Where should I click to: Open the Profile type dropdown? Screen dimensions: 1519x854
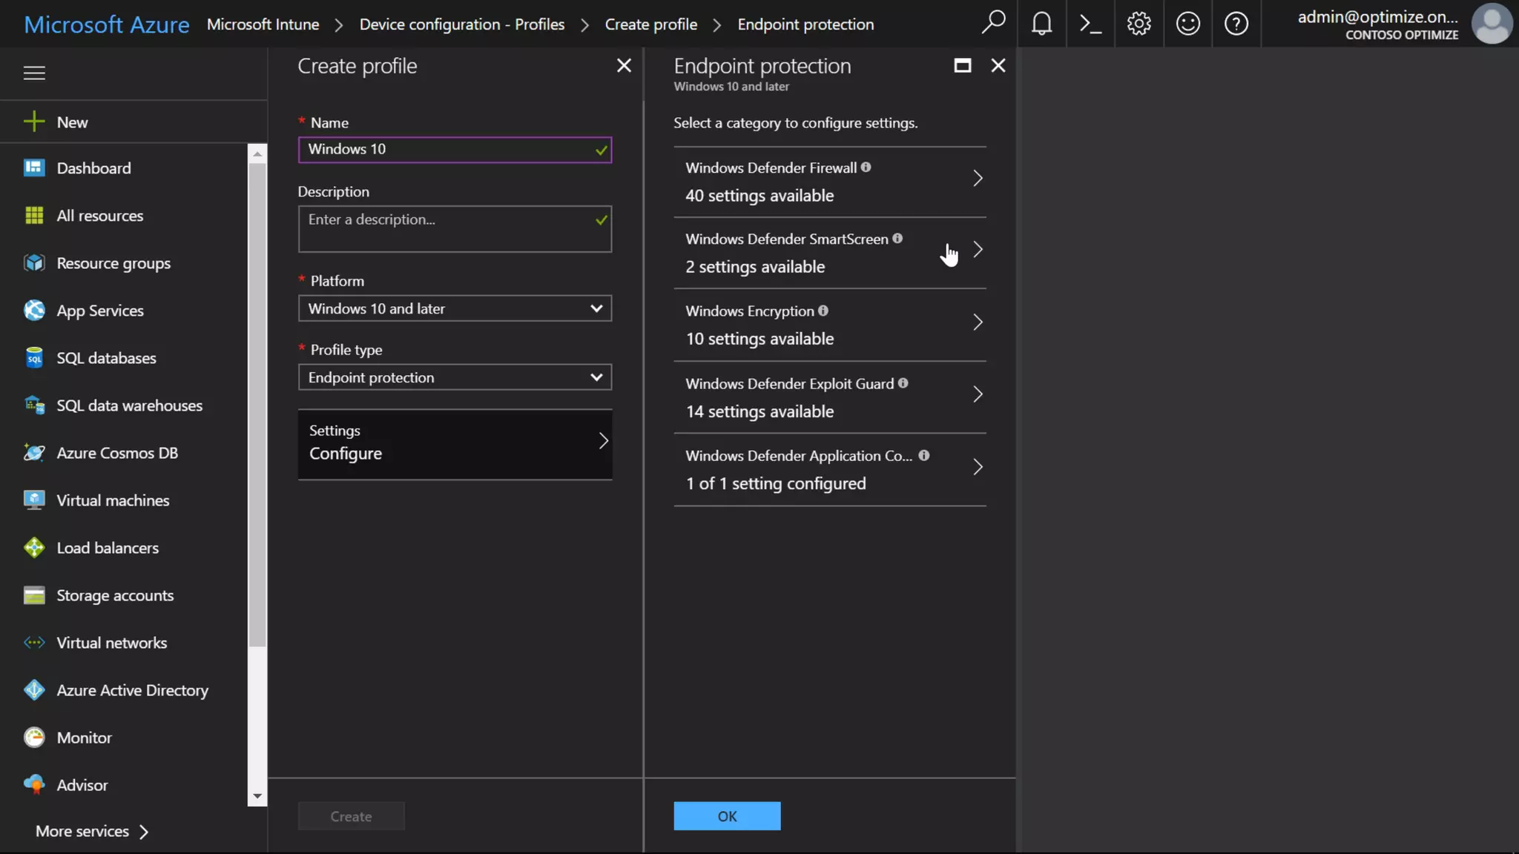click(455, 377)
